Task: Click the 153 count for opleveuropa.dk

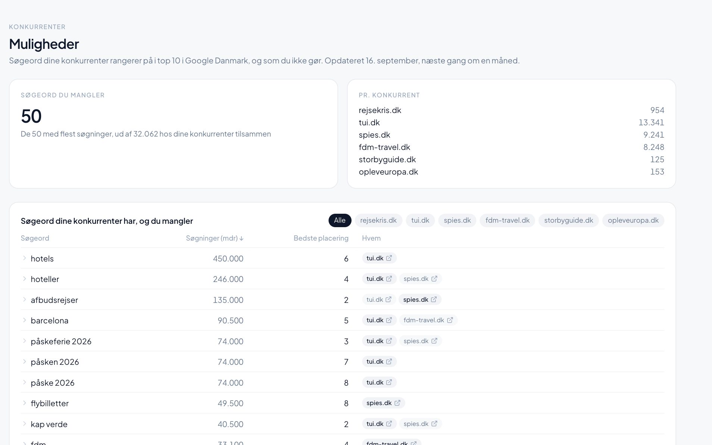Action: click(x=657, y=172)
